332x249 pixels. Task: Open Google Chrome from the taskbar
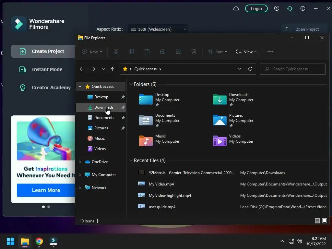coord(39,241)
